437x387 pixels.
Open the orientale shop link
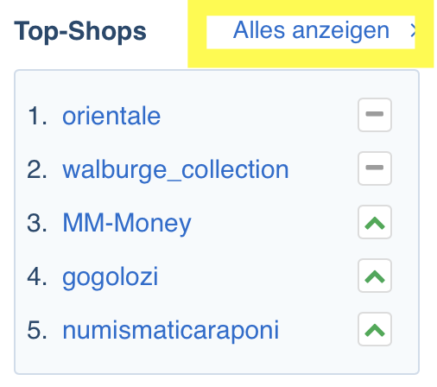coord(111,116)
